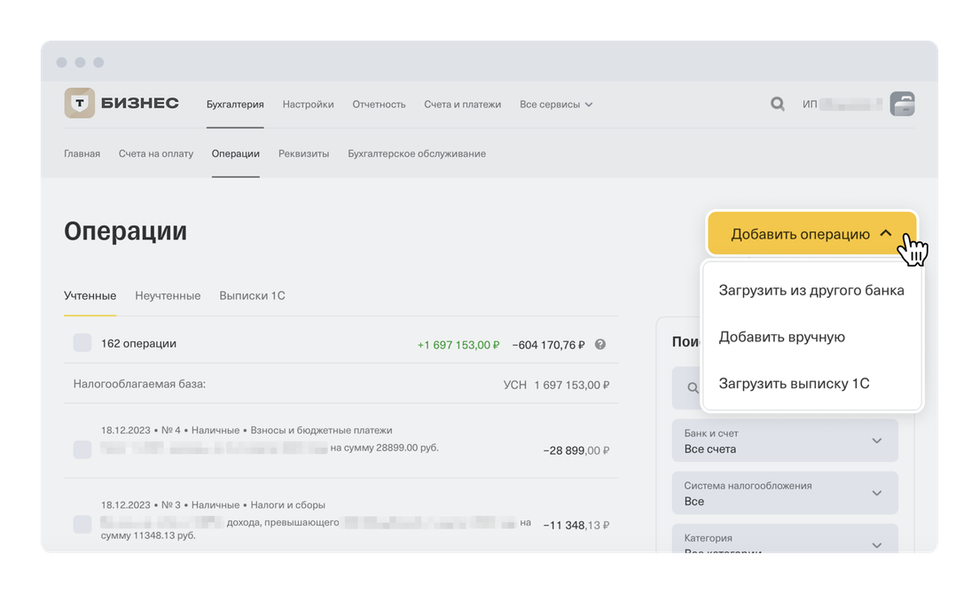Click the T-Business logo icon
This screenshot has height=594, width=979.
(x=79, y=104)
